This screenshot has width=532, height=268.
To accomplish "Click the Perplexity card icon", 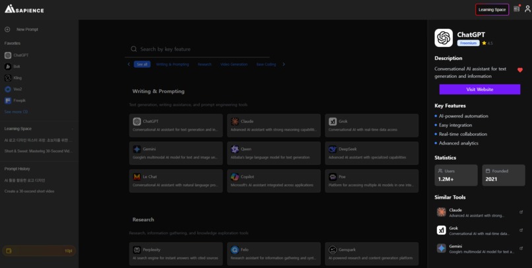I will [137, 250].
